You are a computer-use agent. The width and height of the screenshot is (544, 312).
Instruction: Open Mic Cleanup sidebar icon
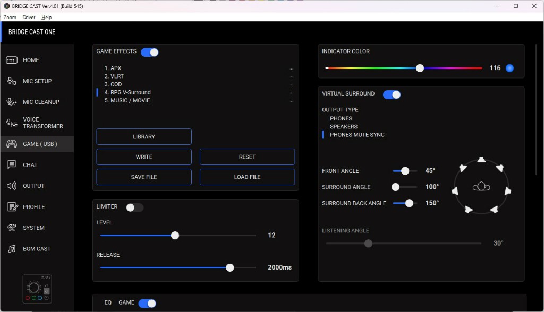[x=12, y=102]
